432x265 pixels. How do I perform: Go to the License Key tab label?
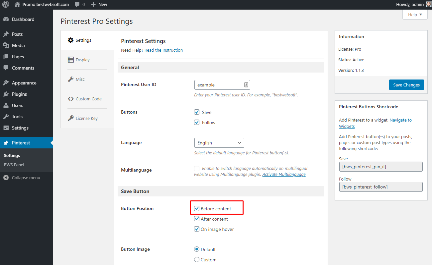87,118
